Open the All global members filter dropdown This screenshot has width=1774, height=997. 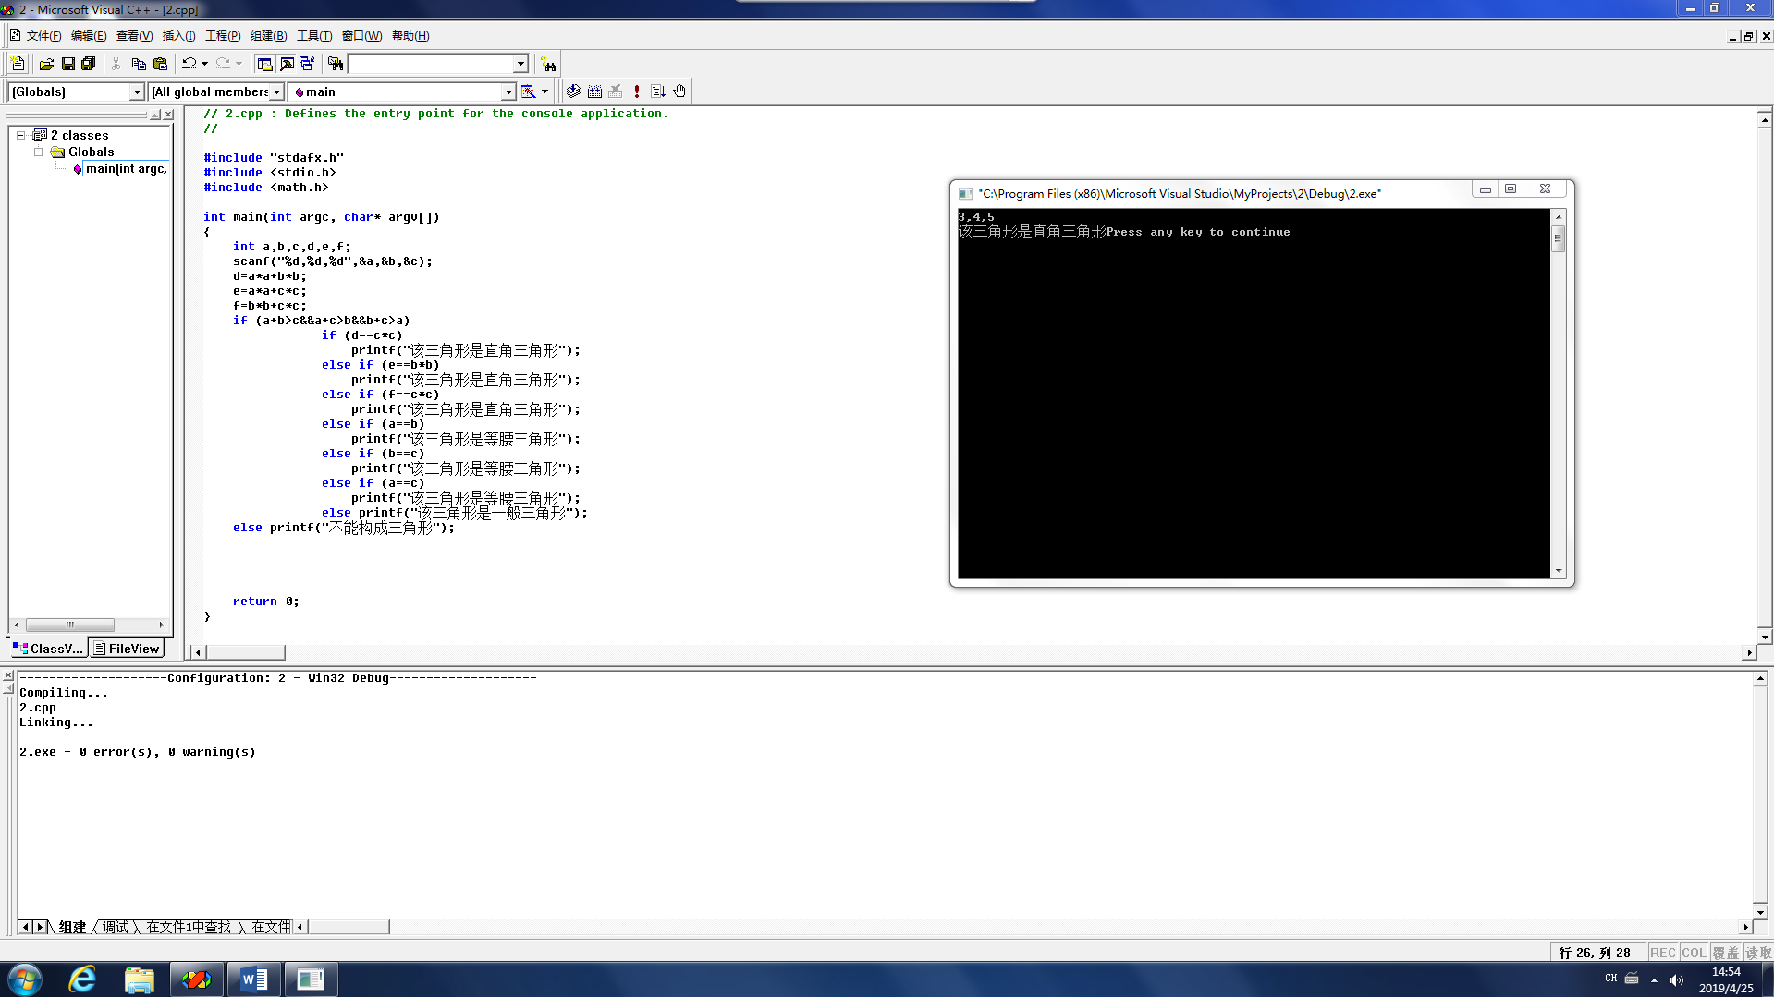[x=276, y=91]
